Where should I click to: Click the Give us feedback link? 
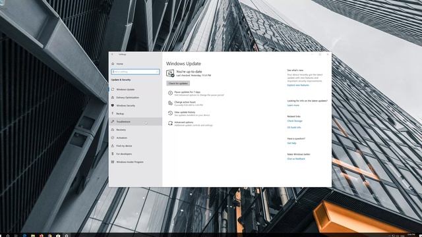pyautogui.click(x=296, y=159)
